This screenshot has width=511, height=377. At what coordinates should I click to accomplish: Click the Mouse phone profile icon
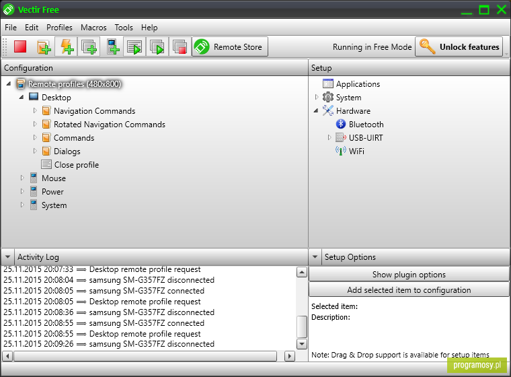pyautogui.click(x=34, y=178)
